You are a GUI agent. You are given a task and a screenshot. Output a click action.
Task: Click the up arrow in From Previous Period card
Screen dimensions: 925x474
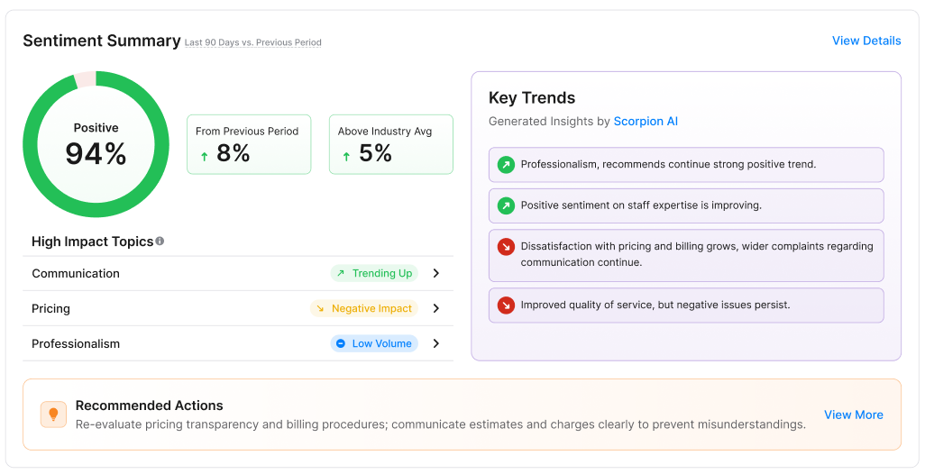(205, 156)
